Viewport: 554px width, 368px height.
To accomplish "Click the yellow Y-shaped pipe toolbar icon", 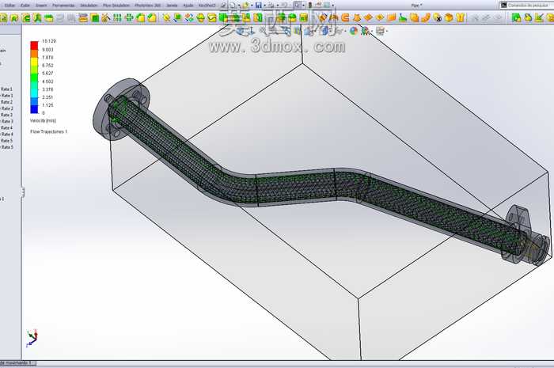I will click(460, 17).
